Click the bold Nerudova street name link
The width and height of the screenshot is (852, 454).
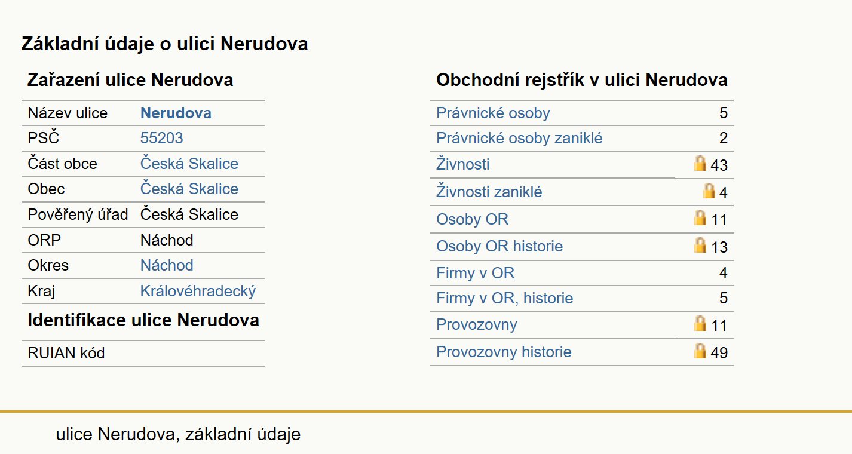click(x=176, y=113)
